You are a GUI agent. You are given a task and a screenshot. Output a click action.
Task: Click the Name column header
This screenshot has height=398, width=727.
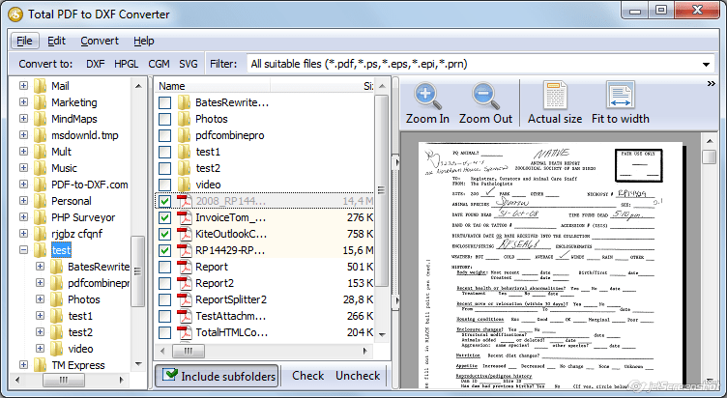[212, 86]
